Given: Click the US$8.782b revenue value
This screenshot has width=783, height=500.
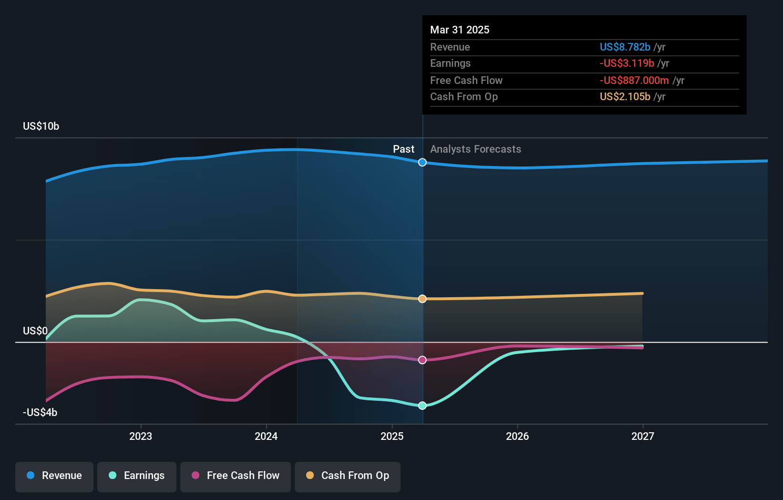Looking at the screenshot, I should click(x=625, y=47).
